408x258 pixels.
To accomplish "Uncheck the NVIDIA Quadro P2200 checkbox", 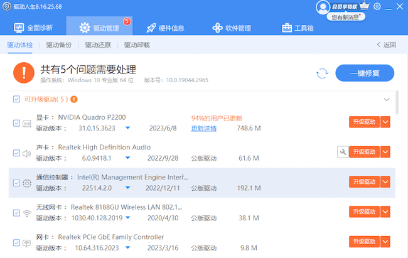I will [16, 123].
